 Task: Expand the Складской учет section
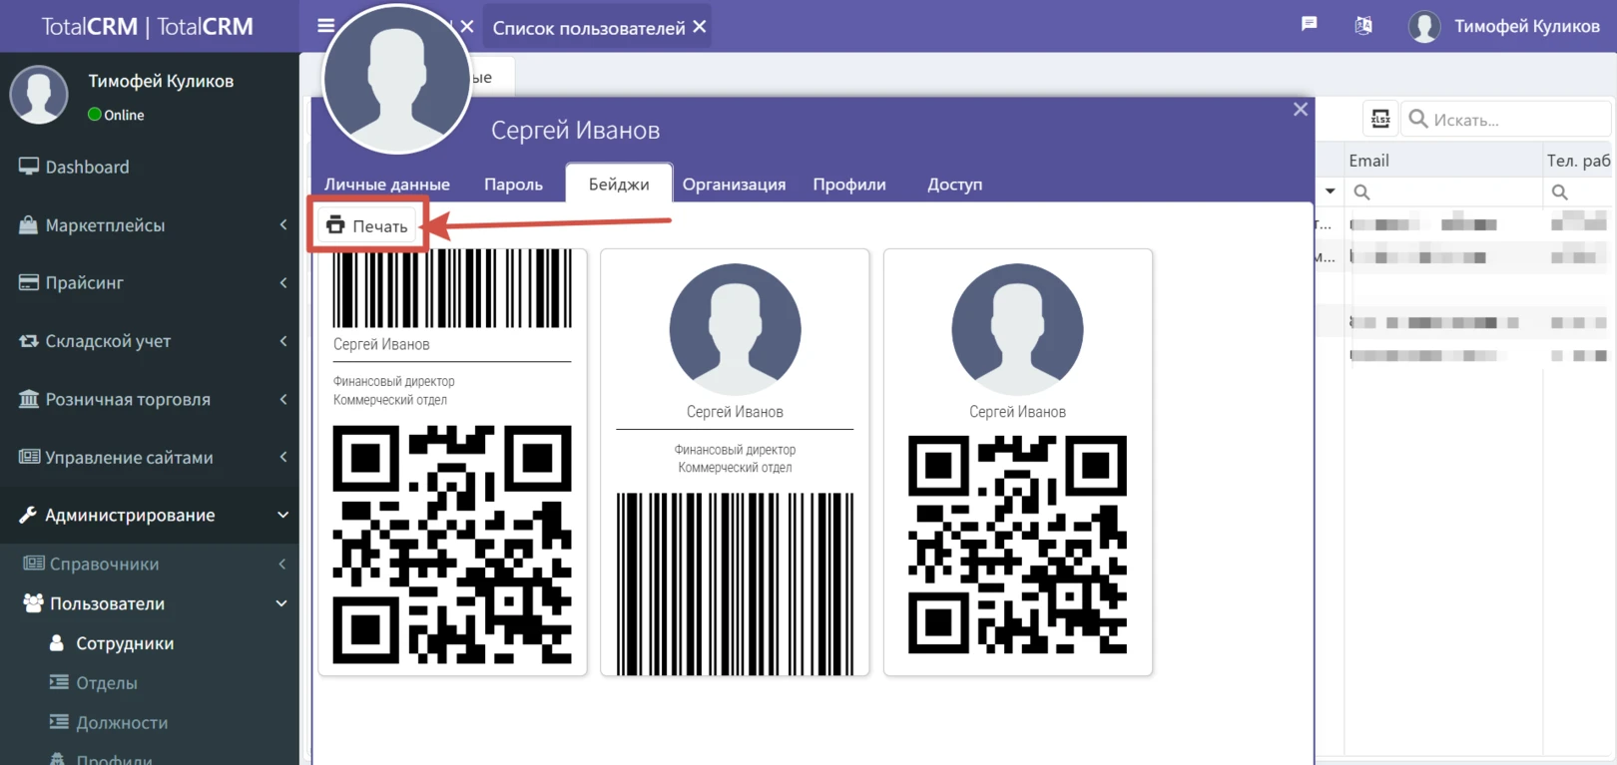[150, 341]
